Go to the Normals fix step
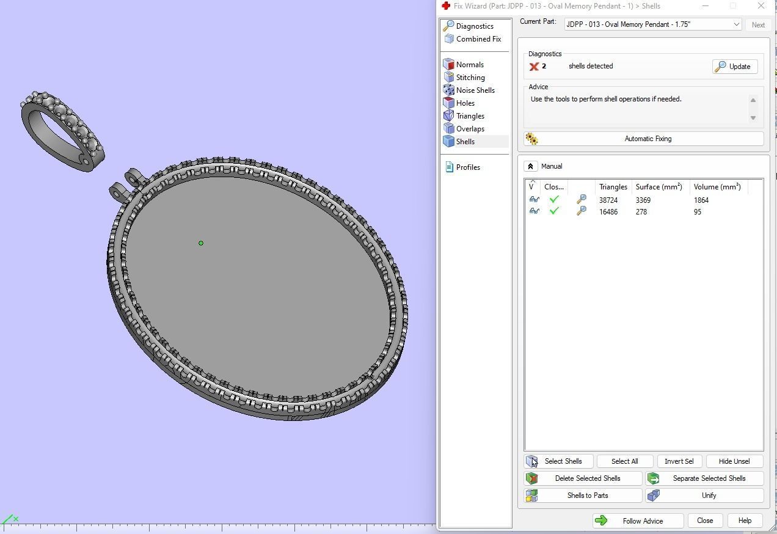This screenshot has width=777, height=534. click(x=470, y=65)
